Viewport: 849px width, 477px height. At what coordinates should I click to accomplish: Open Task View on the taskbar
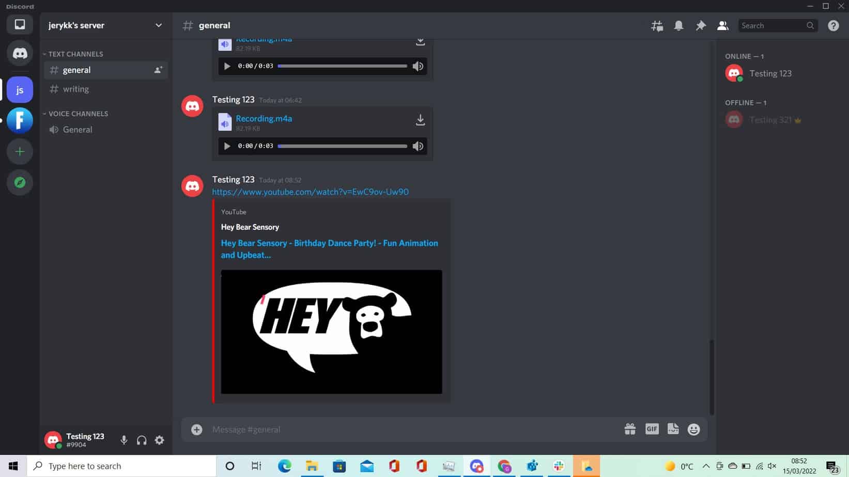click(256, 466)
